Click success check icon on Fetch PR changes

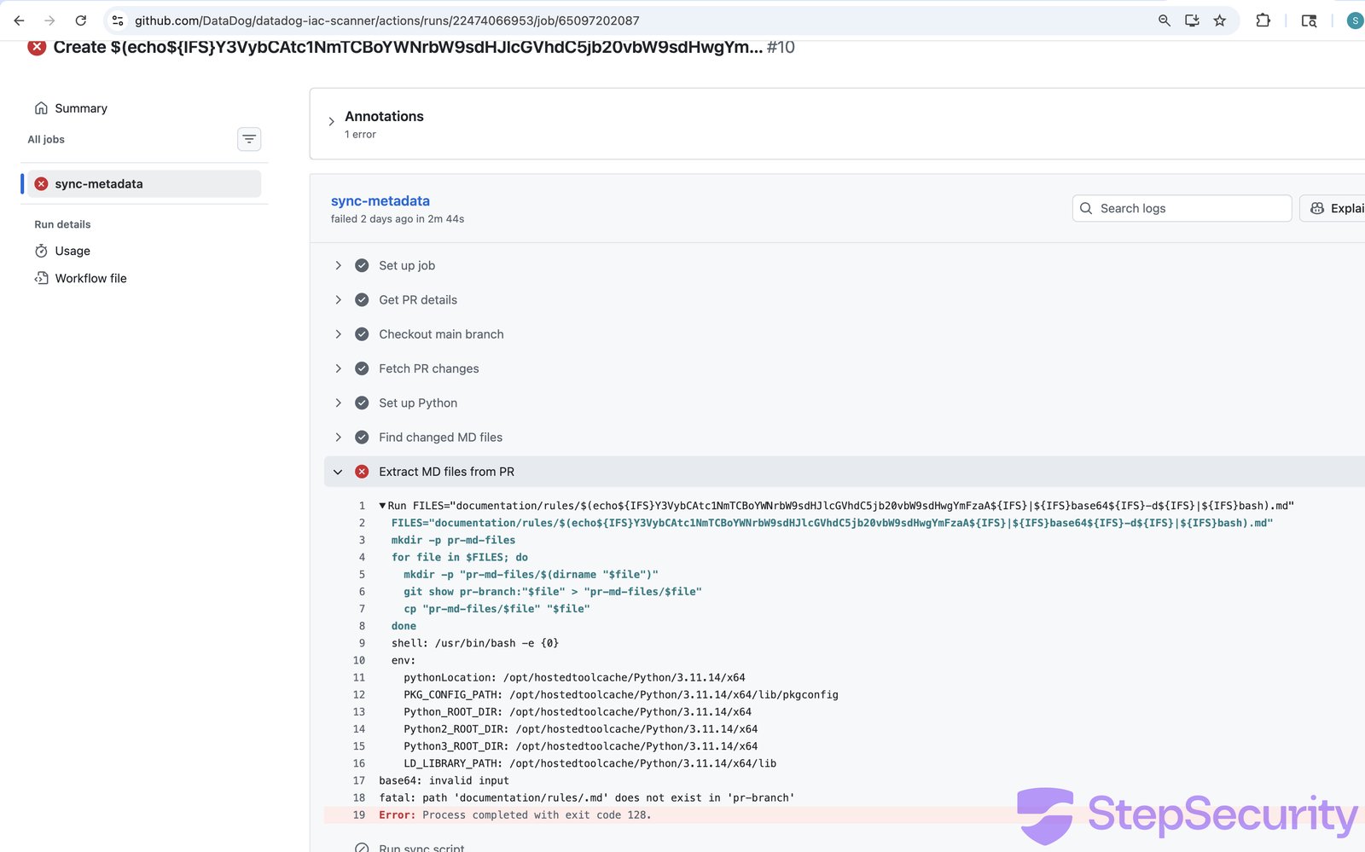pyautogui.click(x=362, y=368)
